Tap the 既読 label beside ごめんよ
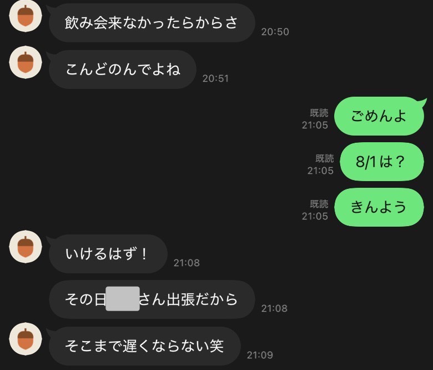433x370 pixels. 319,113
